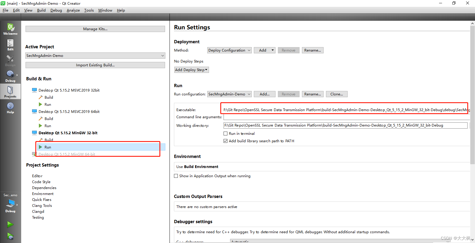The width and height of the screenshot is (475, 243).
Task: Open the File menu
Action: click(5, 10)
